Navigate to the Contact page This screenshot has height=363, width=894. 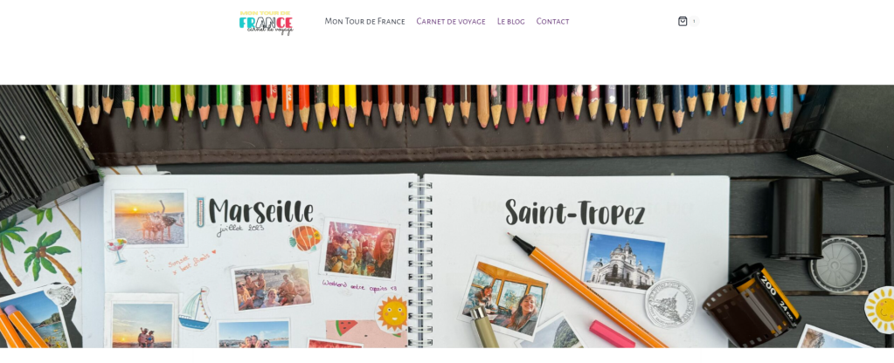(552, 21)
